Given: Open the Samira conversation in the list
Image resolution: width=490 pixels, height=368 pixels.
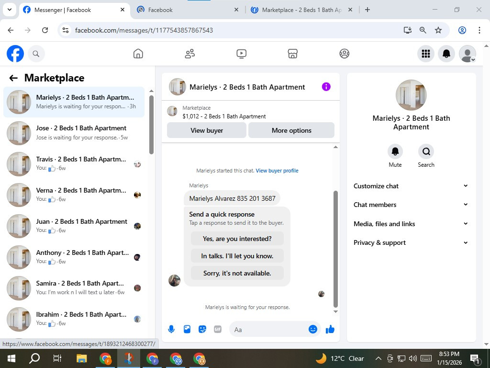Looking at the screenshot, I should tap(74, 288).
